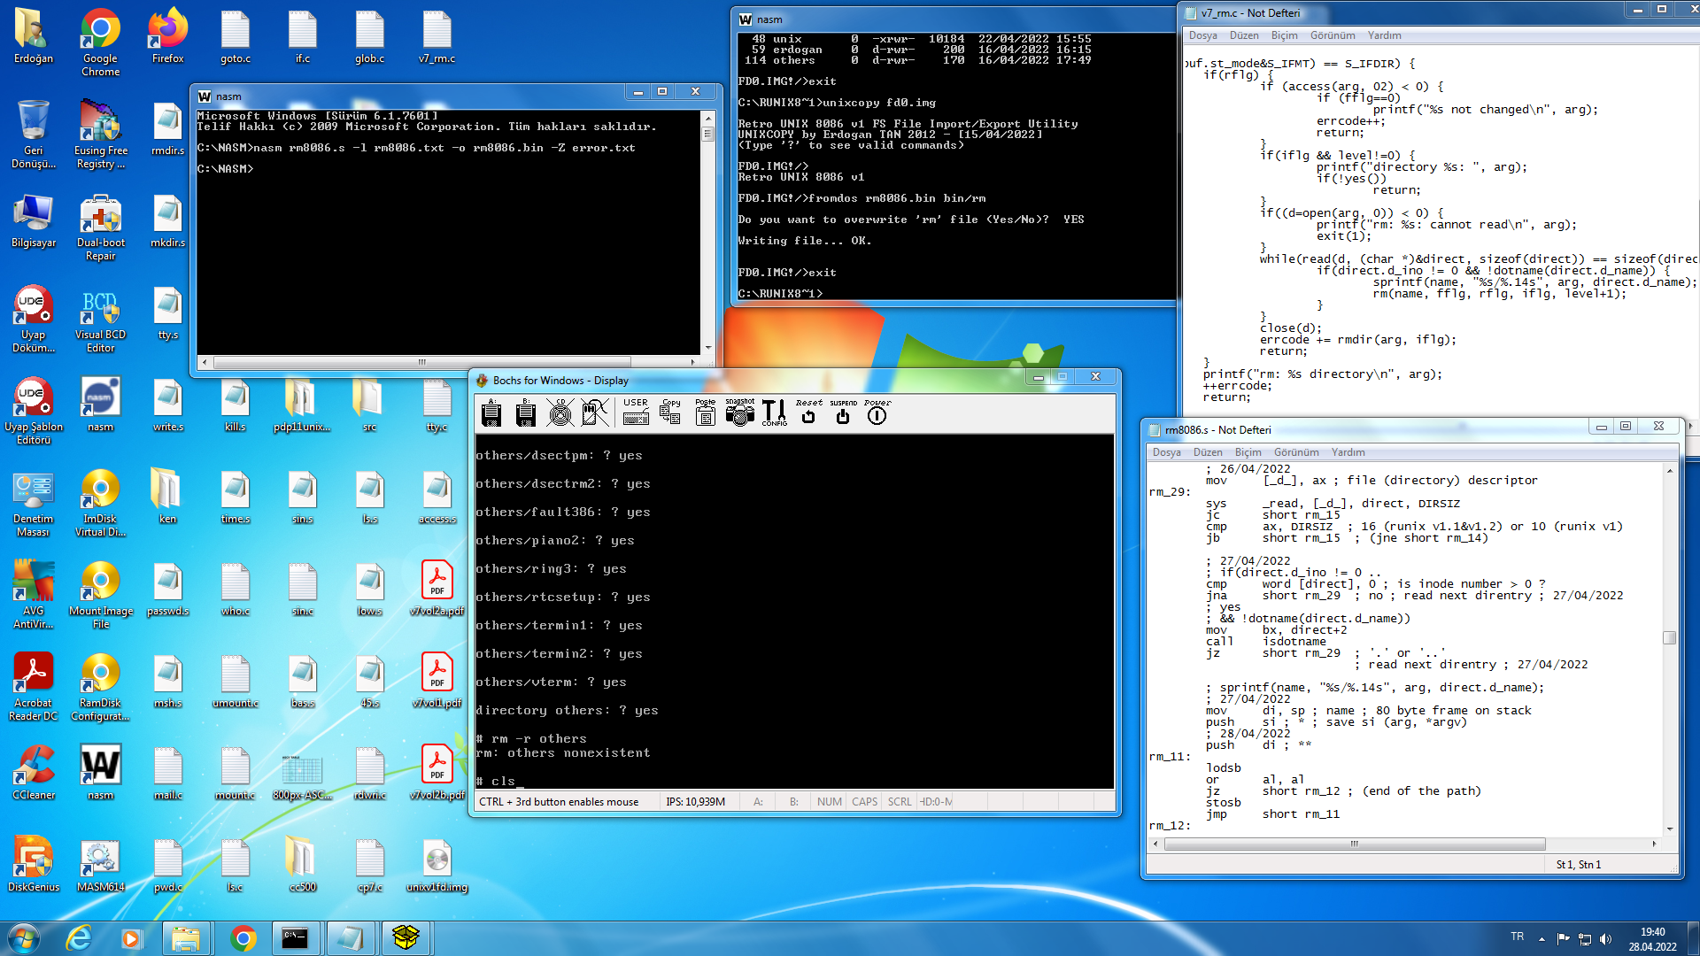The height and width of the screenshot is (956, 1700).
Task: Click the Suspend icon in Bochs toolbar
Action: [x=843, y=412]
